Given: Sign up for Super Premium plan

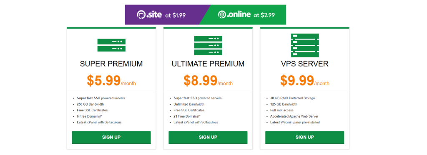Looking at the screenshot, I should point(111,138).
